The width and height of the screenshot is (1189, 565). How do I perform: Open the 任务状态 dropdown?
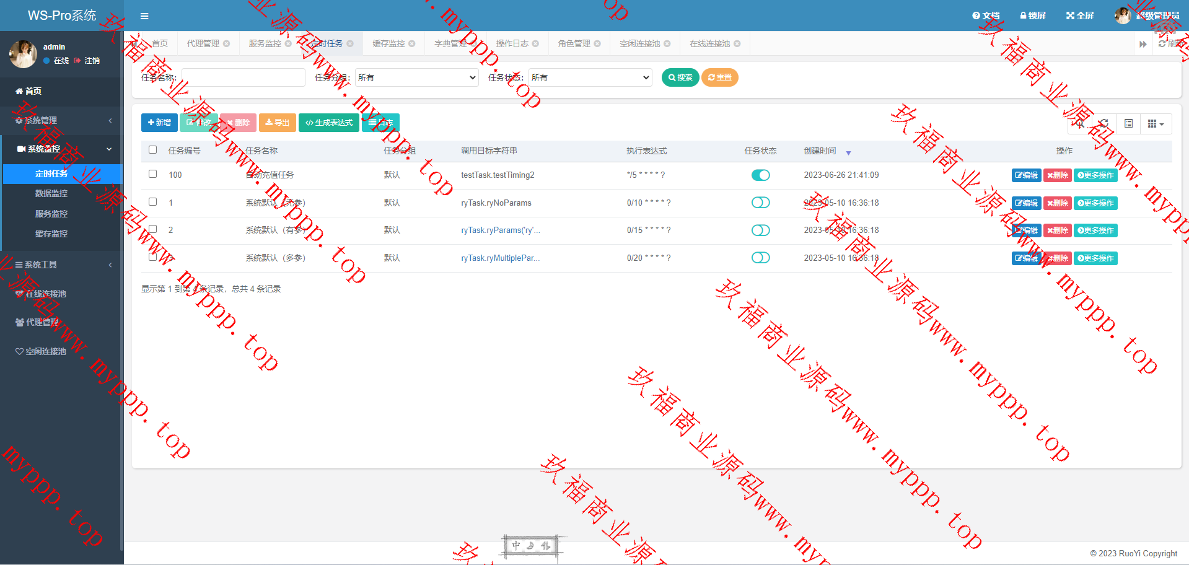pos(590,77)
